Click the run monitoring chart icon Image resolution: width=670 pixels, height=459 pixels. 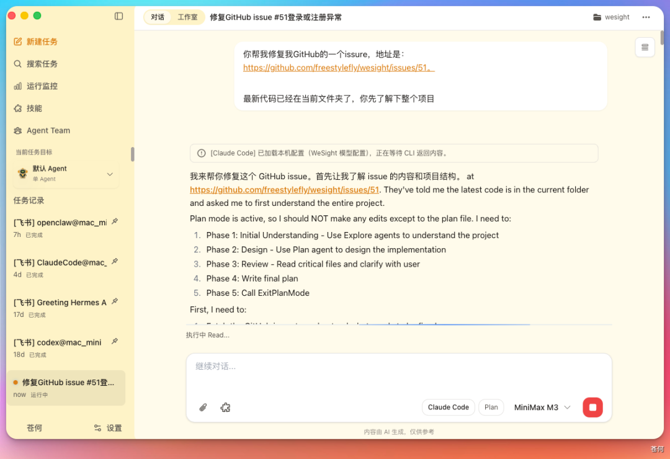(17, 86)
